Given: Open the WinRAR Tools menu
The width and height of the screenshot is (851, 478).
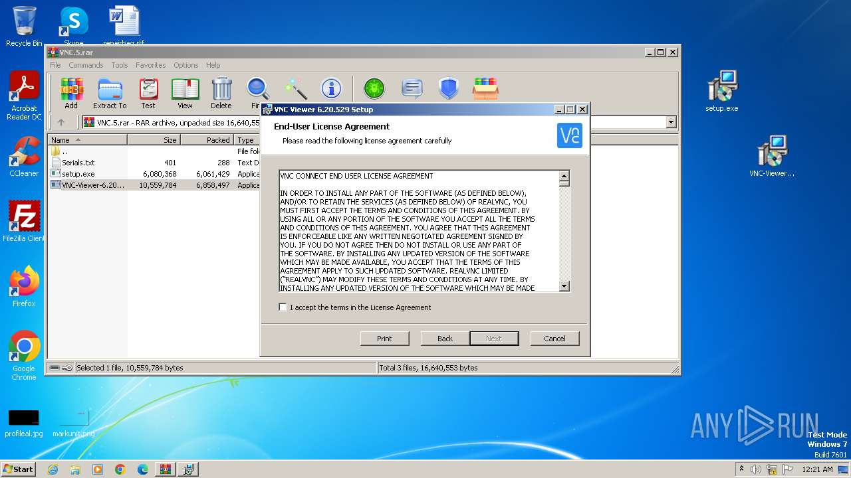Looking at the screenshot, I should 120,65.
